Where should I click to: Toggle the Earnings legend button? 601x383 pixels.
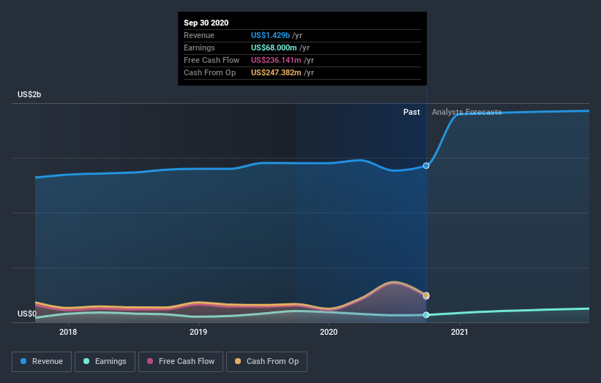pos(105,362)
